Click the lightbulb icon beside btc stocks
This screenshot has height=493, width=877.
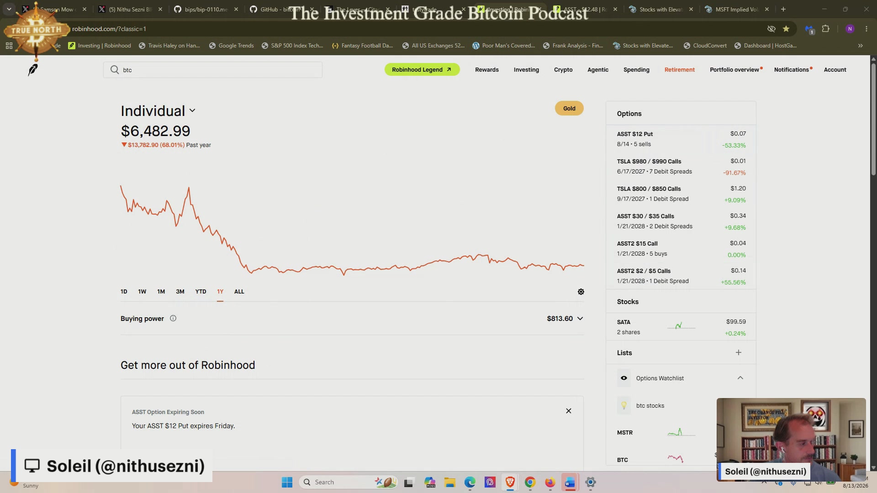click(x=624, y=405)
